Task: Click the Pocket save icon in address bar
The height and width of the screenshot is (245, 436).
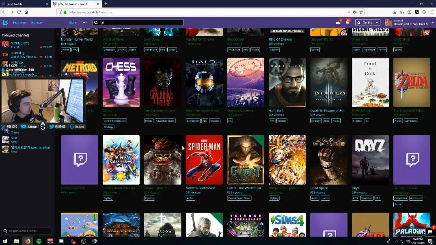Action: coord(354,12)
